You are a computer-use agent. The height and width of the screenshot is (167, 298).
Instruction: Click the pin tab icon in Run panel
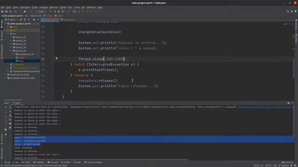(6, 135)
